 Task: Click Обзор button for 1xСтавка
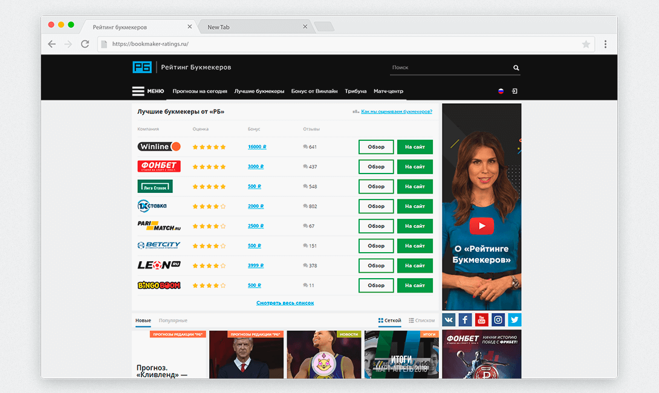tap(376, 206)
